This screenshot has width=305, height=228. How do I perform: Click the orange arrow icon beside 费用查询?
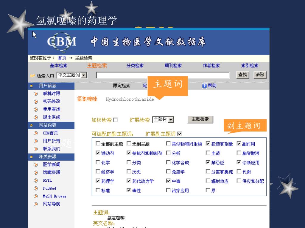[x=36, y=110]
